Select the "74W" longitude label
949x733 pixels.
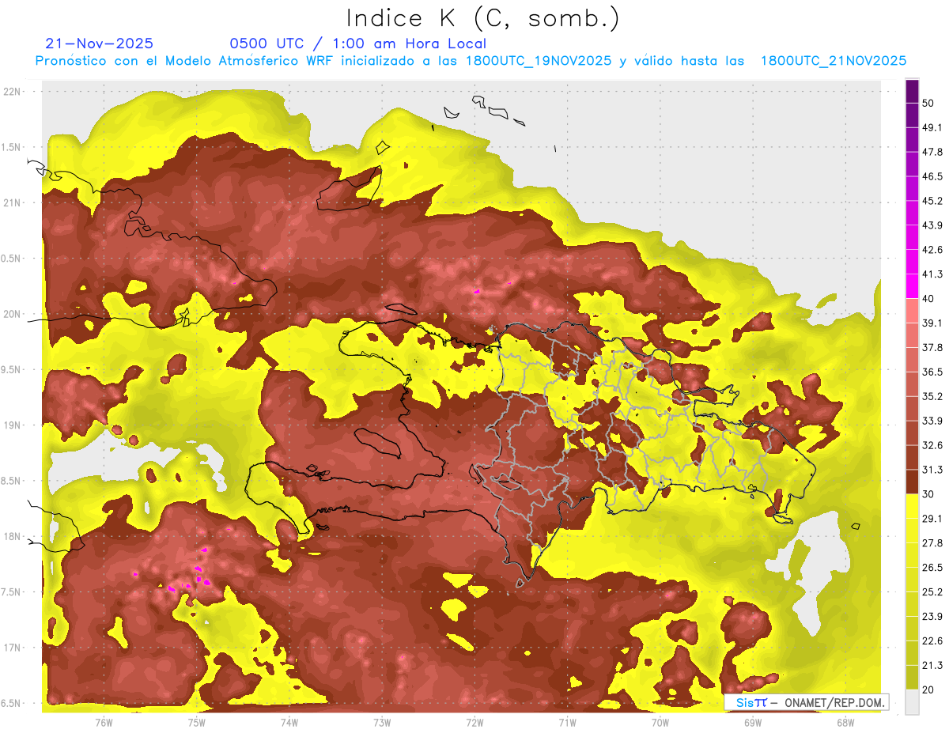pyautogui.click(x=289, y=722)
